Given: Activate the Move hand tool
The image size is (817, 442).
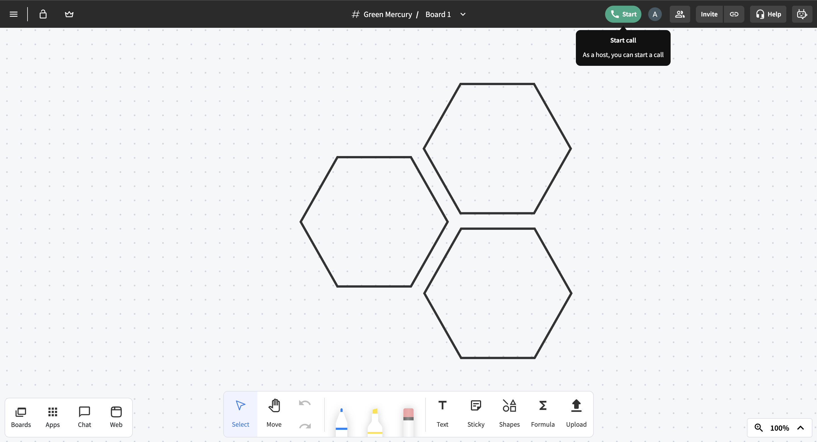Looking at the screenshot, I should 274,413.
